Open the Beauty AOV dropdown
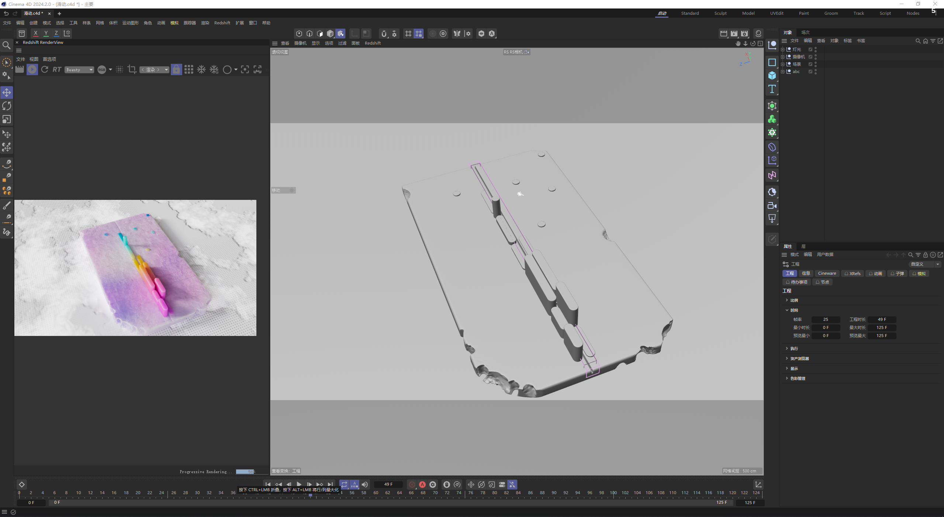Image resolution: width=944 pixels, height=517 pixels. point(79,70)
